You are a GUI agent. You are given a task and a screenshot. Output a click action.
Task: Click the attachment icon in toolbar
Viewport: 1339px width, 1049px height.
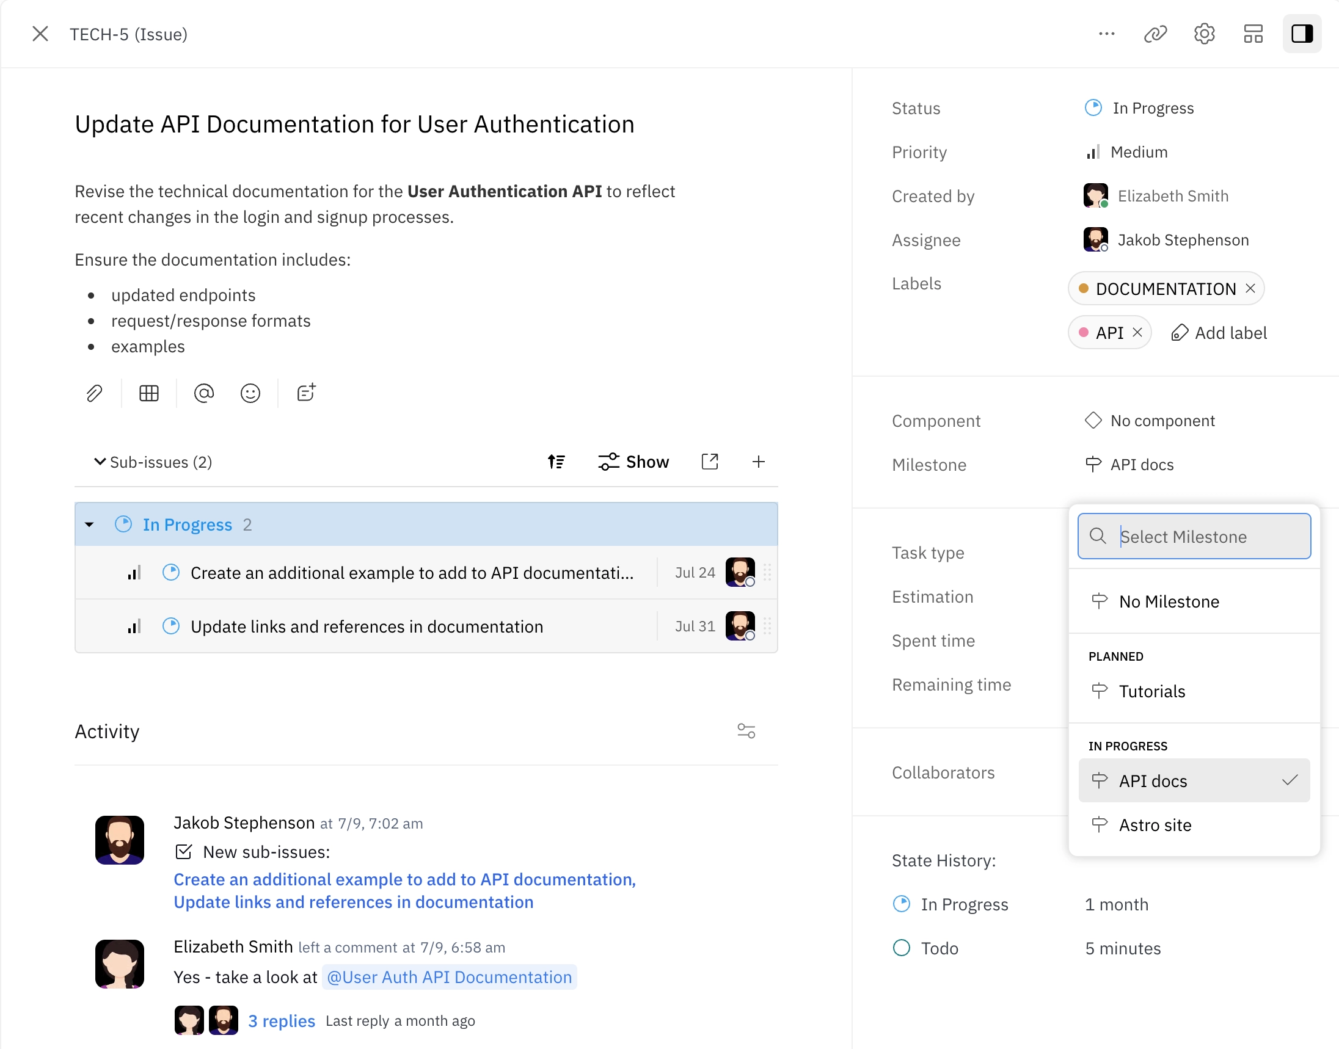tap(95, 393)
